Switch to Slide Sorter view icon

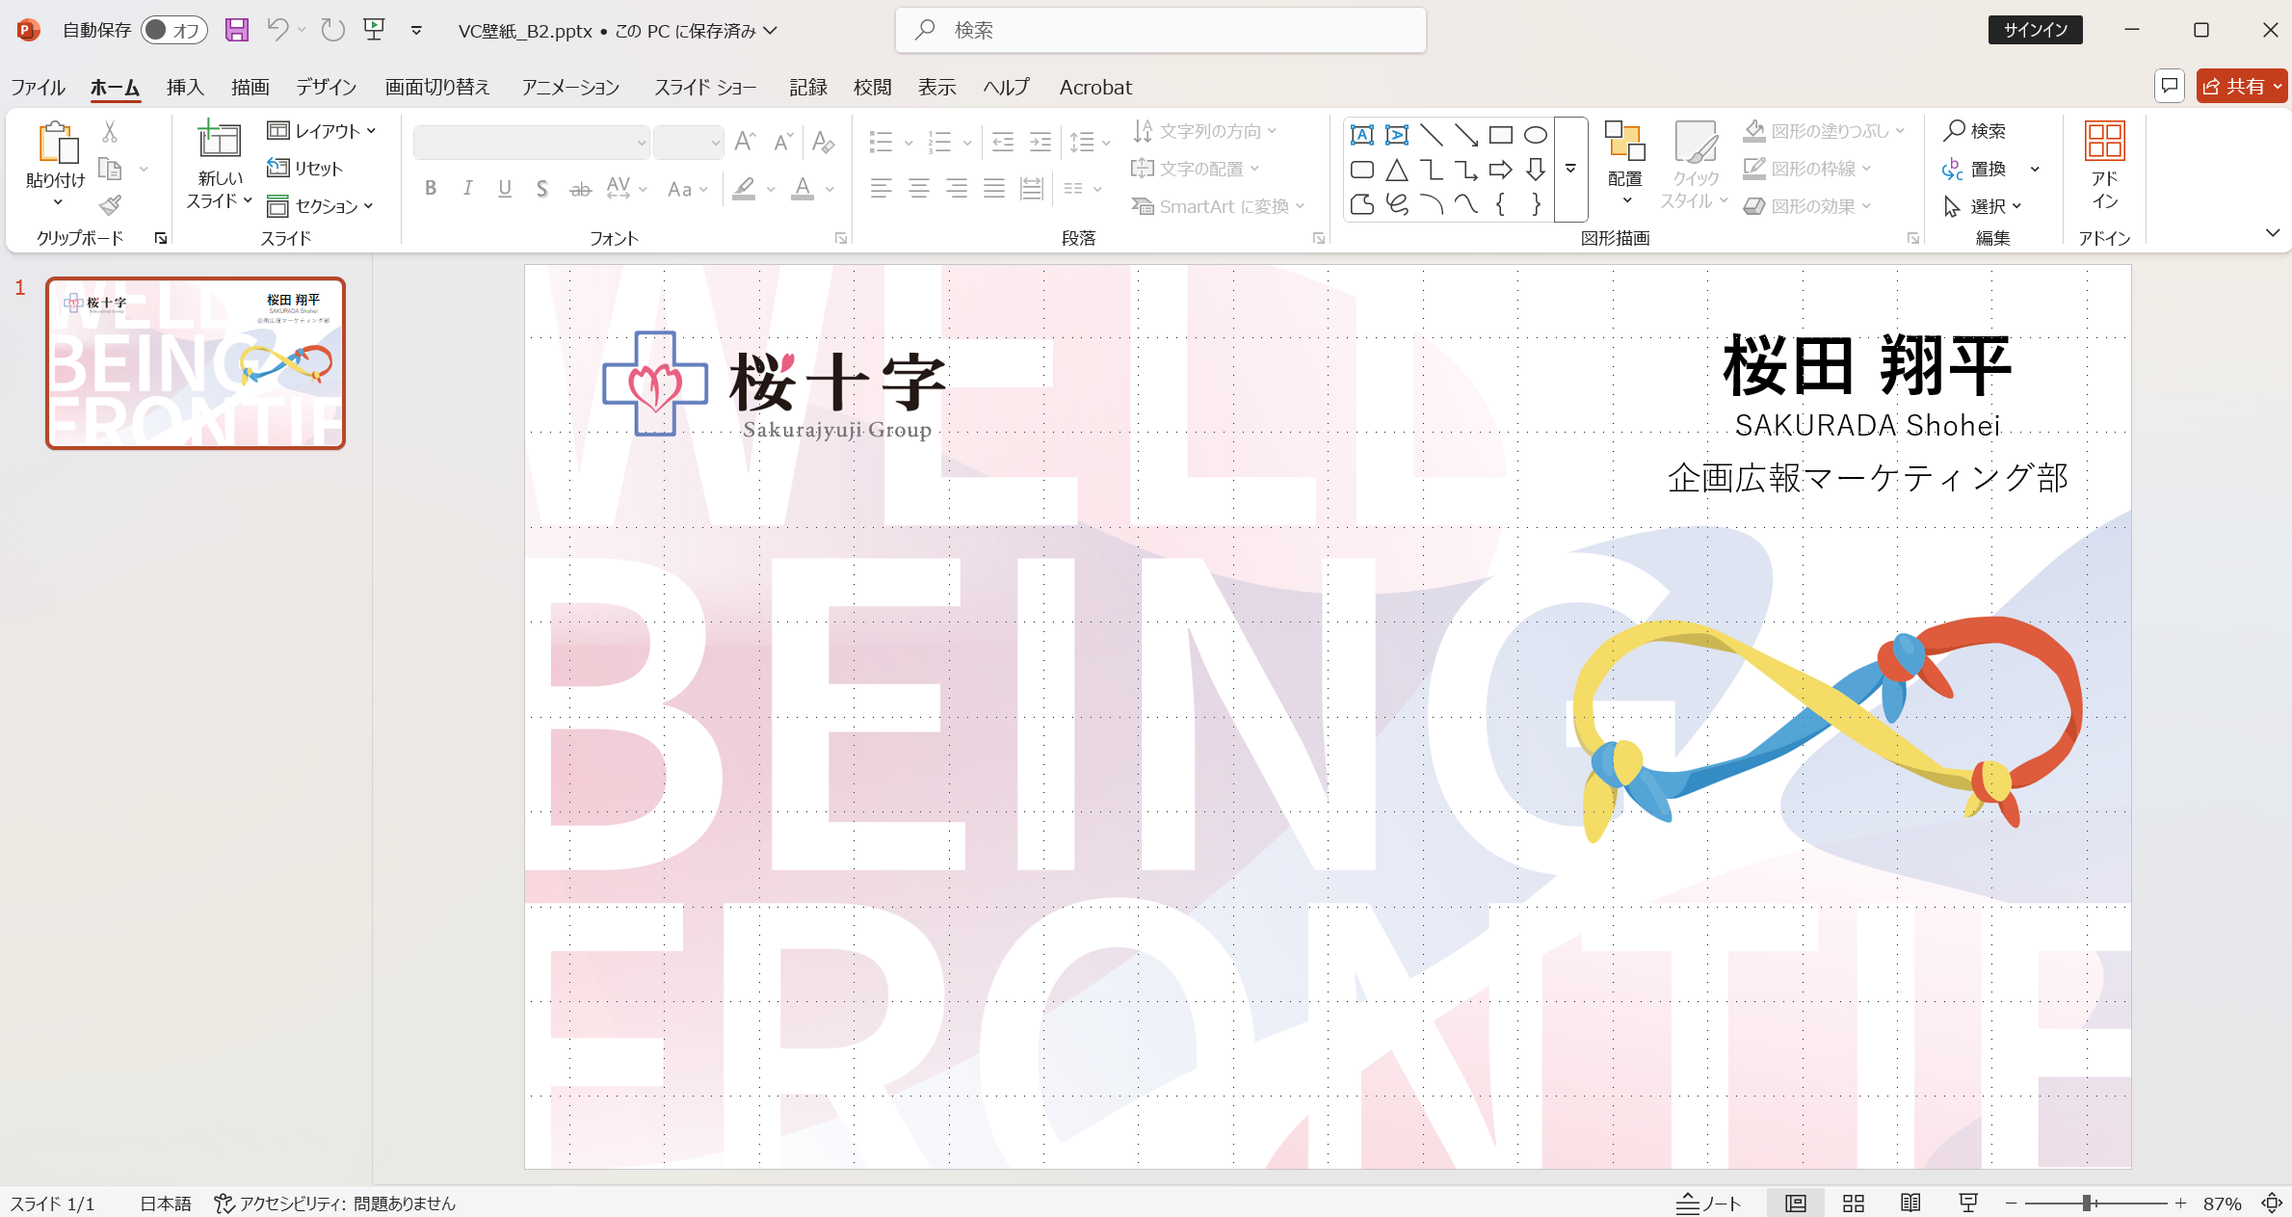1853,1203
